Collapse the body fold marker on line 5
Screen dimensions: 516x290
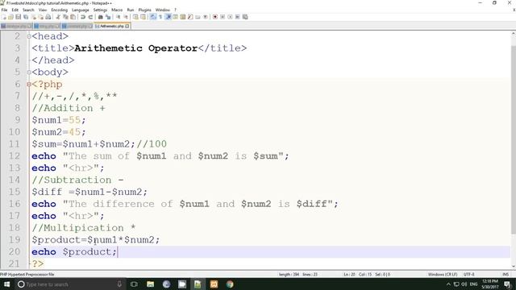click(29, 72)
